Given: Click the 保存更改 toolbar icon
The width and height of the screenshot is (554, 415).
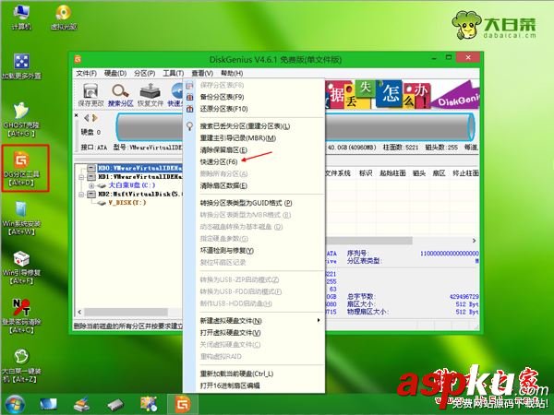Looking at the screenshot, I should (x=90, y=95).
